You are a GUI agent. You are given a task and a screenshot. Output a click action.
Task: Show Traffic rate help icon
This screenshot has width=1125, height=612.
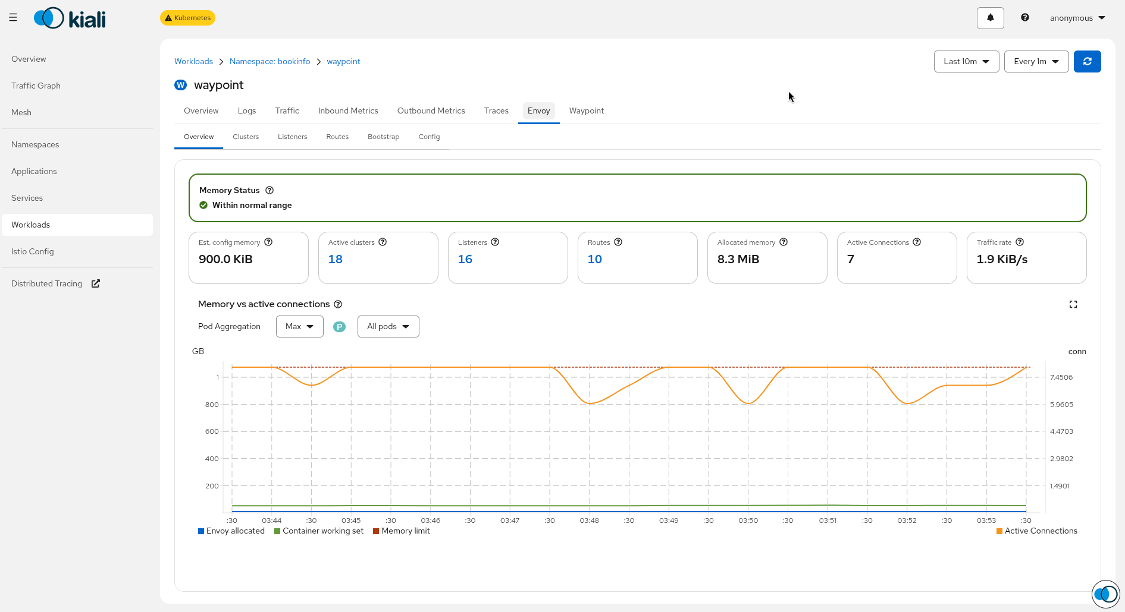tap(1020, 242)
